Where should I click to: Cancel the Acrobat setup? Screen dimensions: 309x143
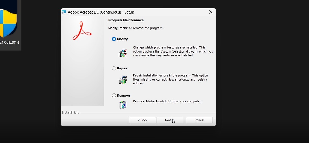point(199,120)
